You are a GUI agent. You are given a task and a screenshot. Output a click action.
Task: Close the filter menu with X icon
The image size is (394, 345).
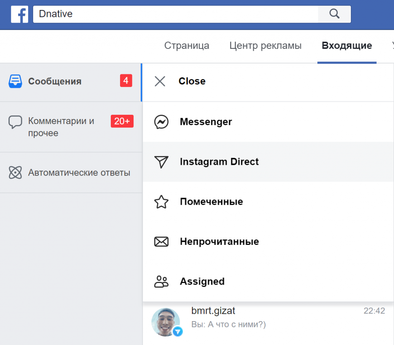[x=160, y=81]
